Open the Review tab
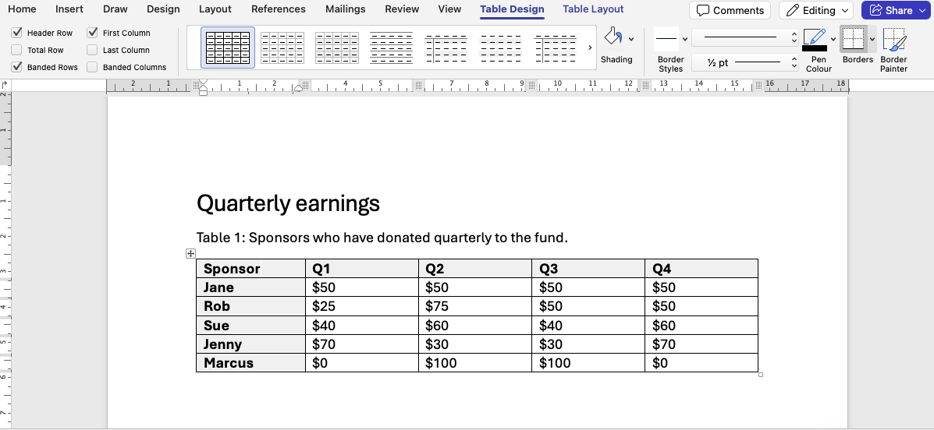 [x=402, y=9]
